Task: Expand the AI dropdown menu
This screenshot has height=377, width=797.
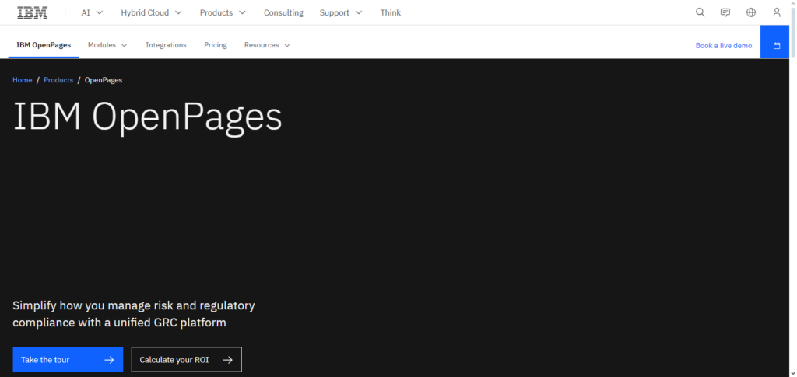Action: point(92,12)
